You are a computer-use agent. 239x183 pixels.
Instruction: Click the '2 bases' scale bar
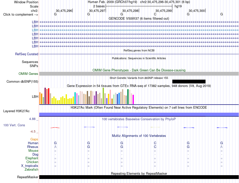pos(139,6)
